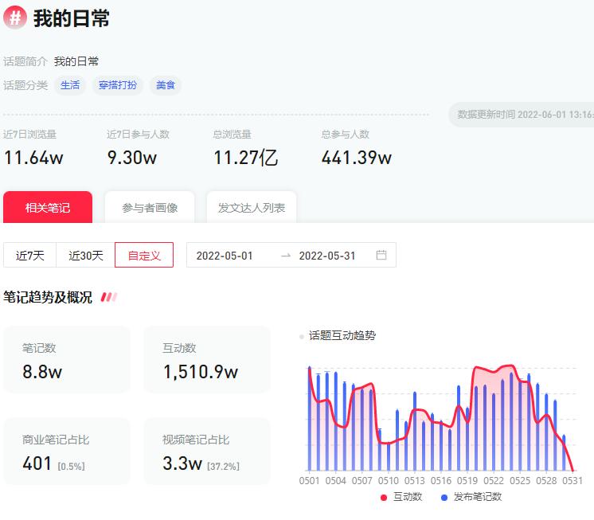Click the 11.27亿 total views value
Viewport: 594px width, 520px height.
245,158
